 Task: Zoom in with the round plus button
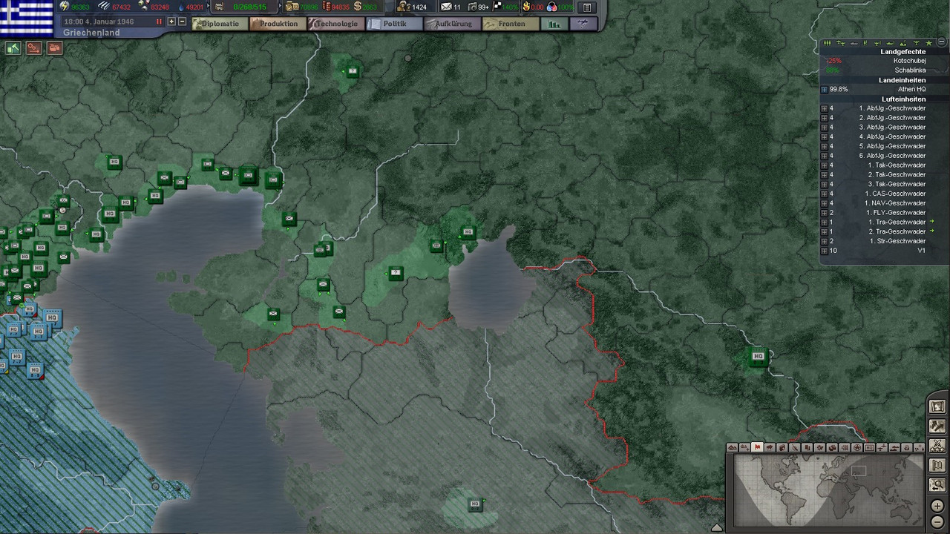937,507
